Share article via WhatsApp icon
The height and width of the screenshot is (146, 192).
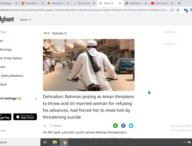tap(115, 125)
